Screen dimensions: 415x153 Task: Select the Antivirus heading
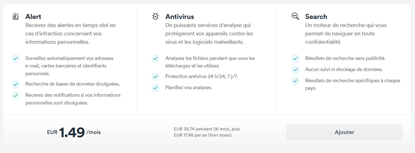coord(180,16)
